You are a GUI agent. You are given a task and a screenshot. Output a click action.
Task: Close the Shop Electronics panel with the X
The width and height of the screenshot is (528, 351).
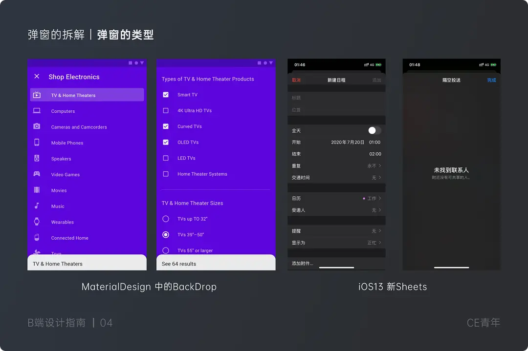pyautogui.click(x=37, y=77)
